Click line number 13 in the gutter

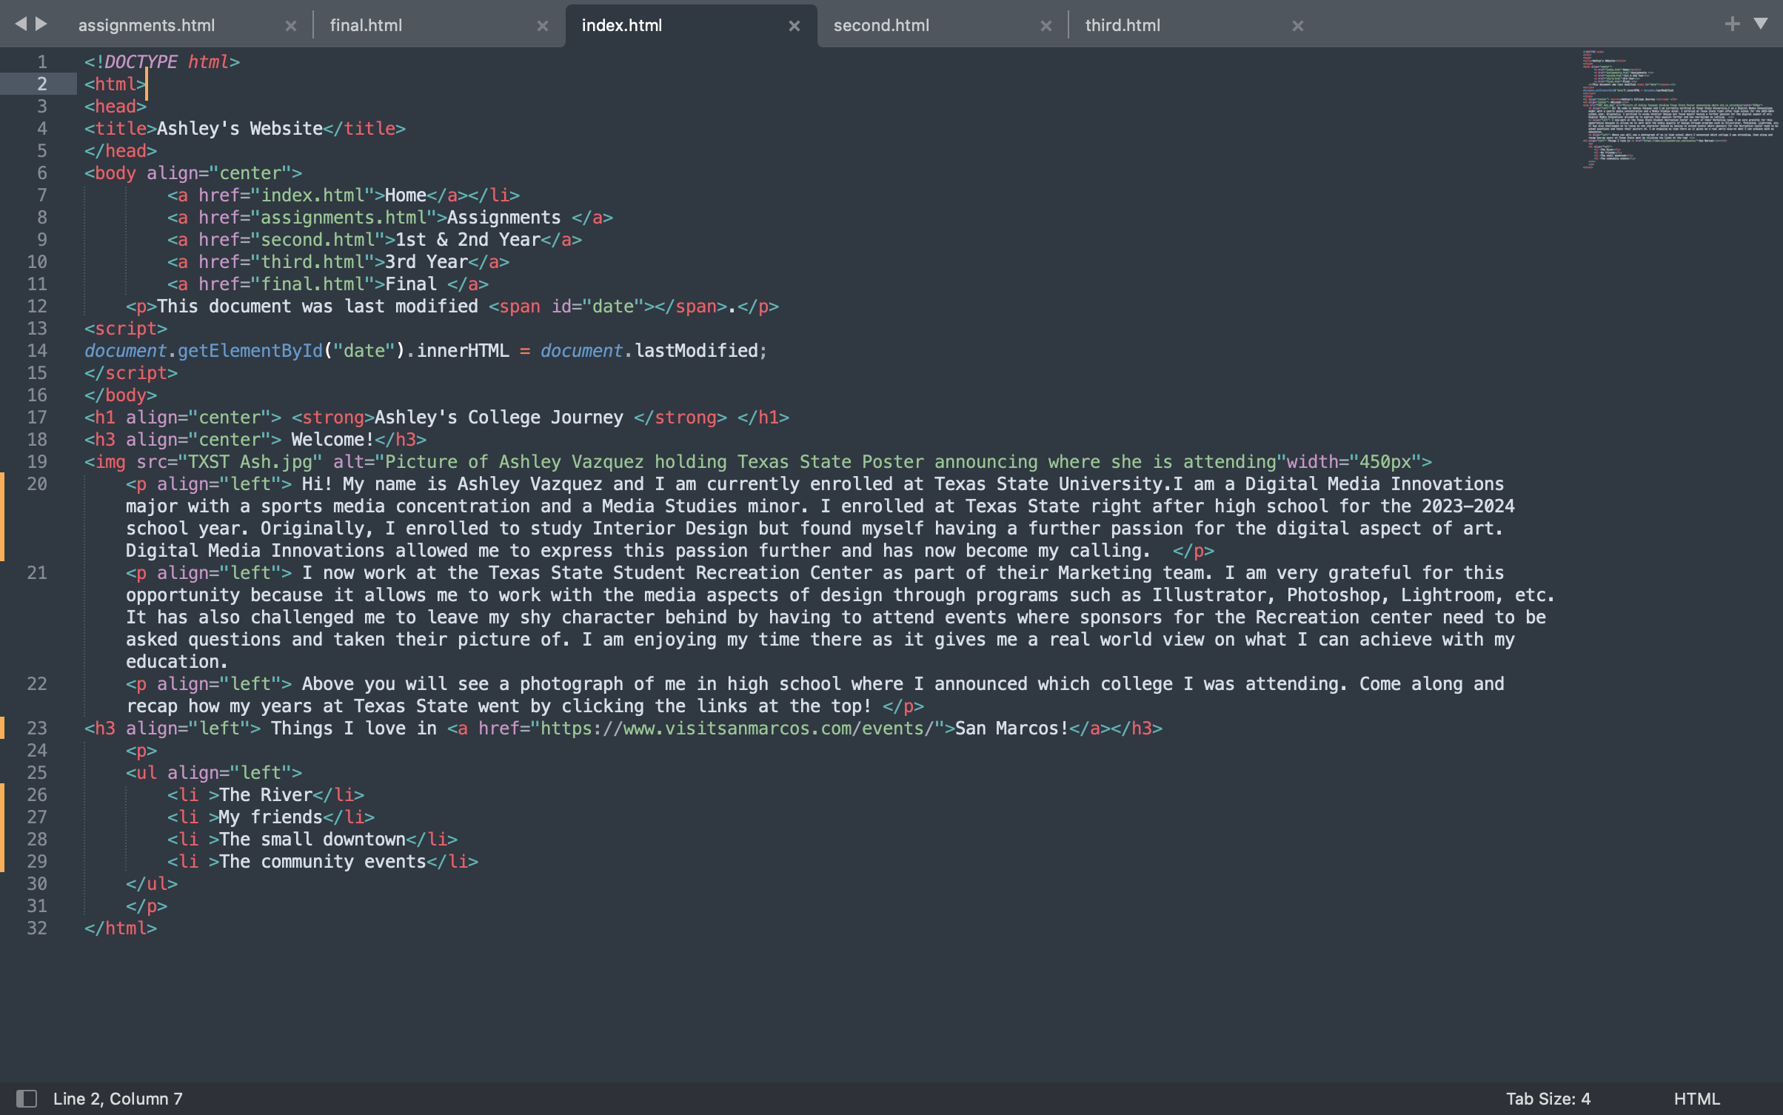tap(37, 329)
